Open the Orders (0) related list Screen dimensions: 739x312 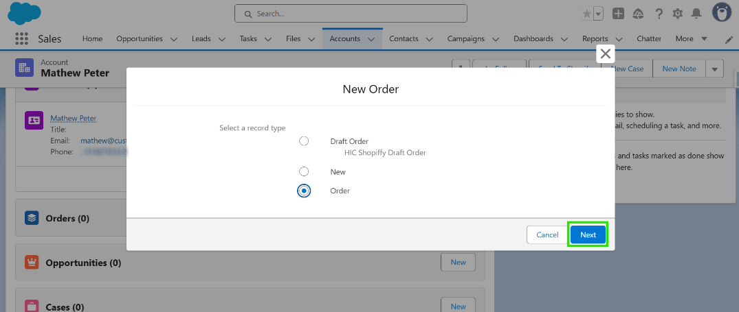click(67, 219)
